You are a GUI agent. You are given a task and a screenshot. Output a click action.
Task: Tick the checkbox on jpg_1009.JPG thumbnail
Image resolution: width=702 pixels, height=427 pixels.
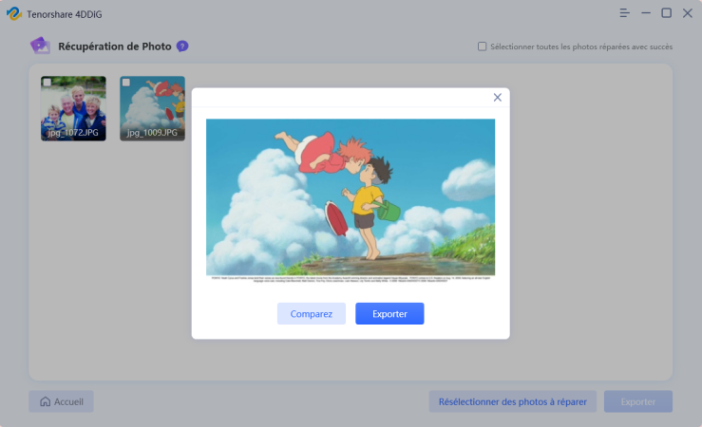coord(126,83)
